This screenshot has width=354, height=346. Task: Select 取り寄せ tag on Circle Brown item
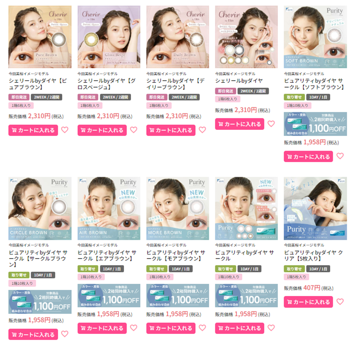tap(19, 275)
